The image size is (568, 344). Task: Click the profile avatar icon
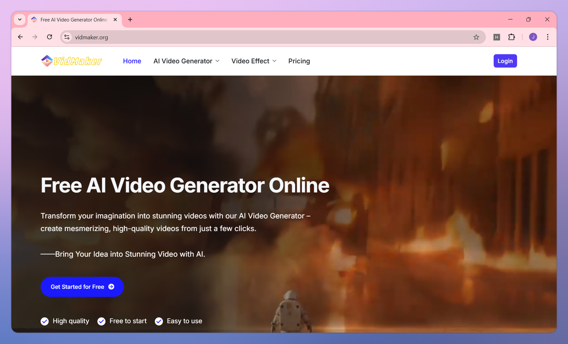(x=532, y=36)
